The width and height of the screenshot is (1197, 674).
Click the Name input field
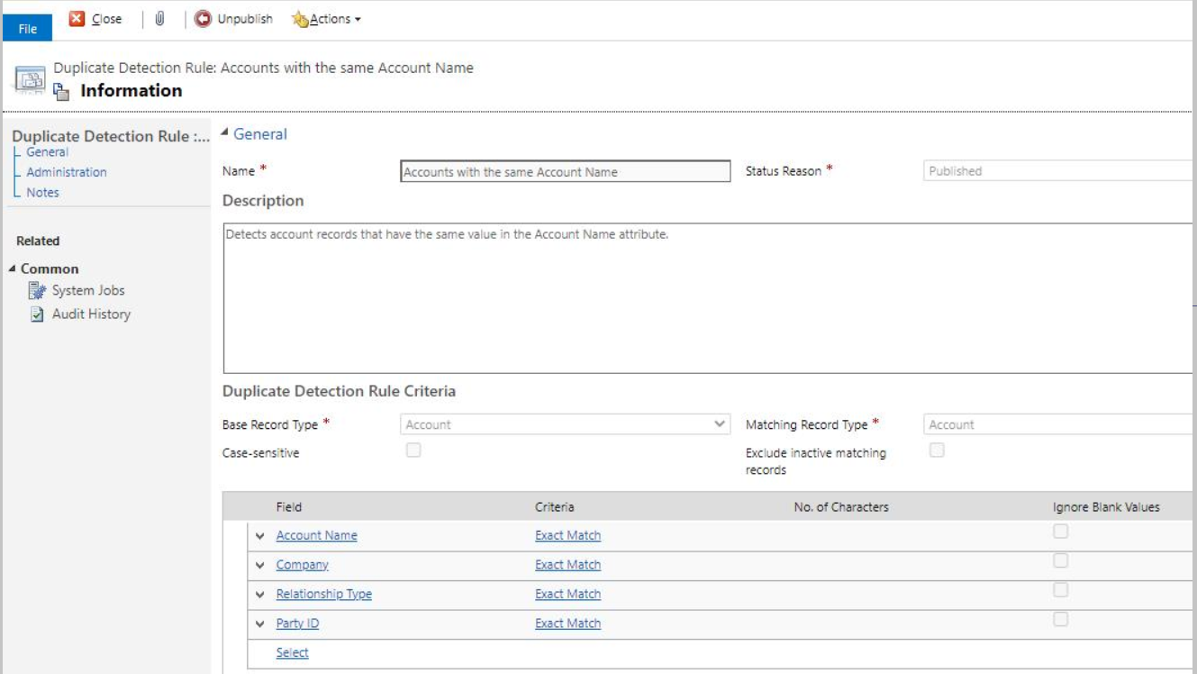tap(566, 171)
